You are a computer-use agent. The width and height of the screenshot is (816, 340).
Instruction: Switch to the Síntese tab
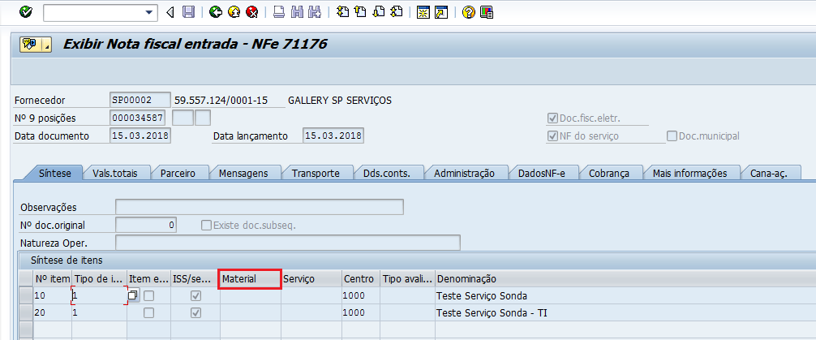[54, 174]
